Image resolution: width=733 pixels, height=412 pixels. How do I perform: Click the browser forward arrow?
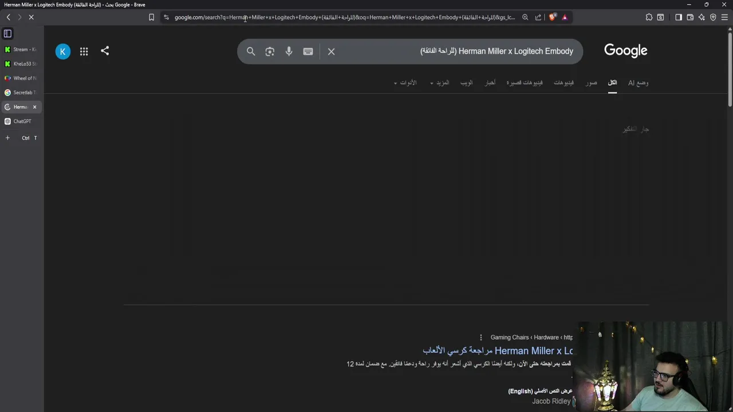click(x=19, y=17)
